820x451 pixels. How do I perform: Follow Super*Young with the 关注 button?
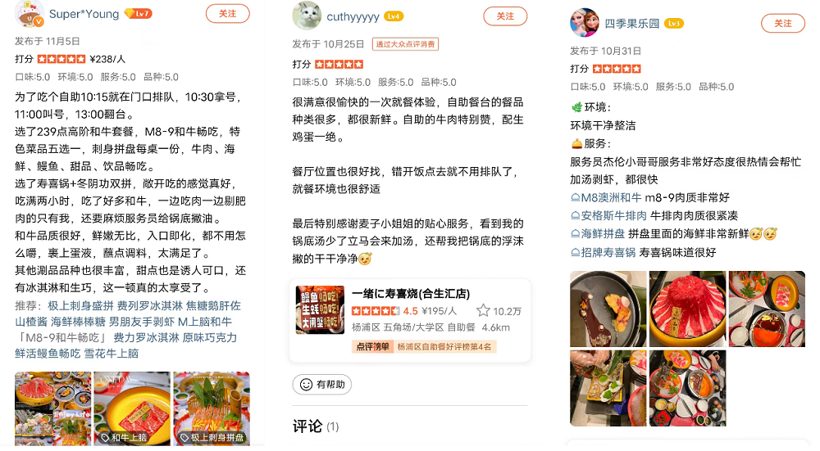227,14
